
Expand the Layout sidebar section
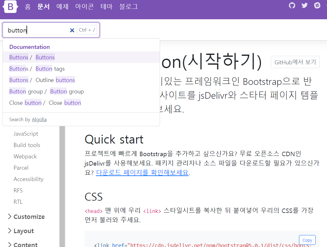21,231
